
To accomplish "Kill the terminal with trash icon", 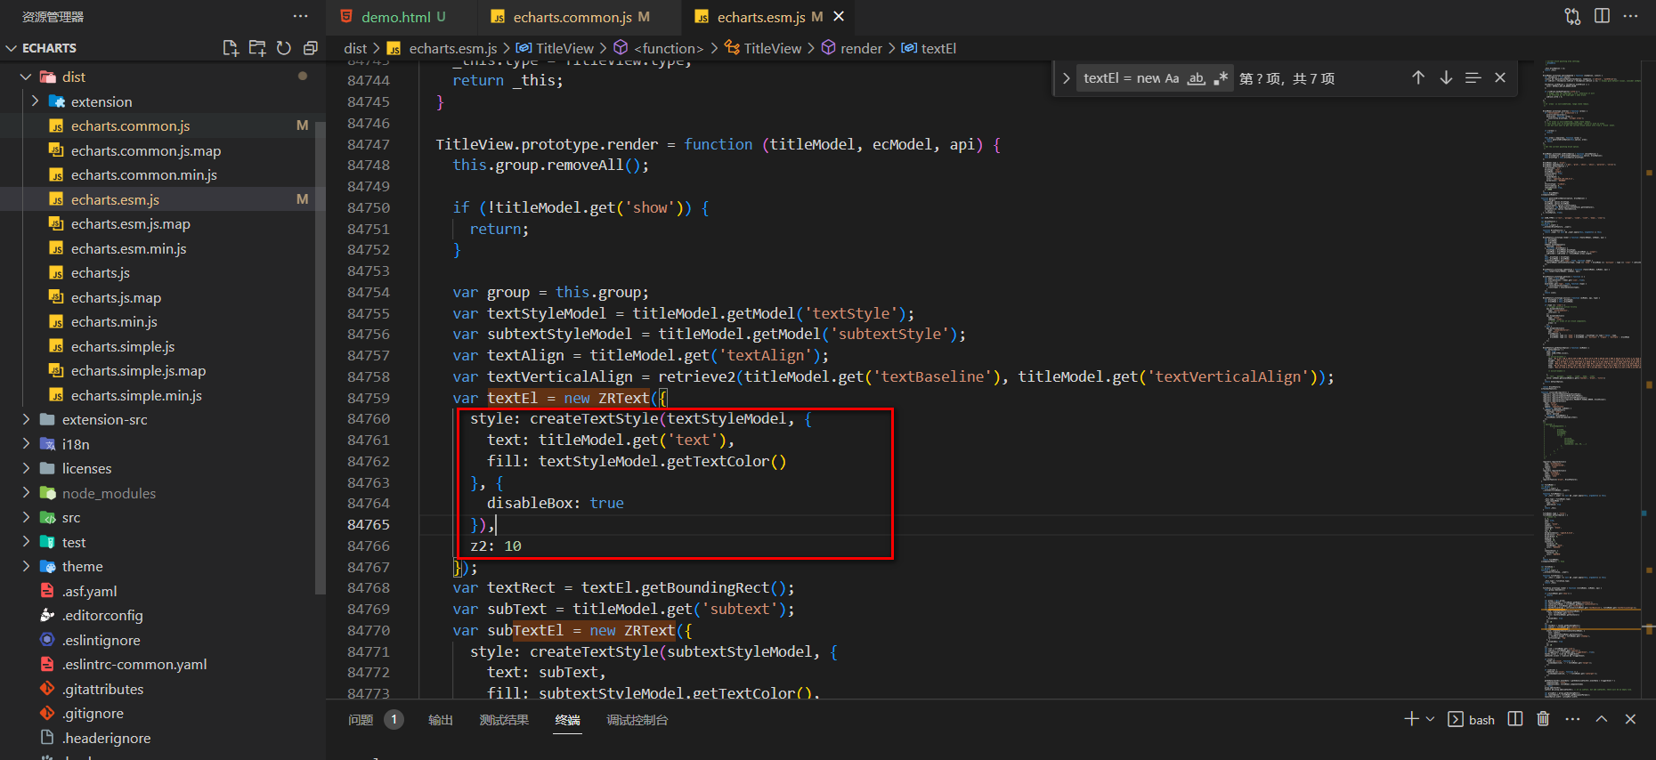I will click(1543, 719).
